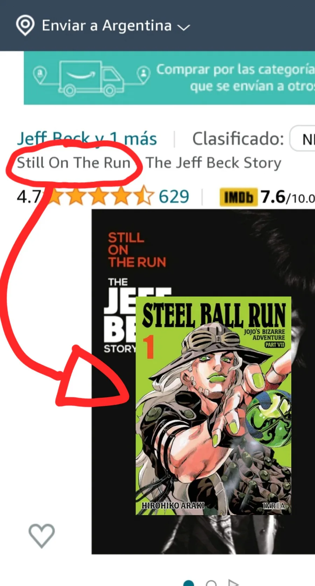Click the person pin icon in banner

(143, 75)
